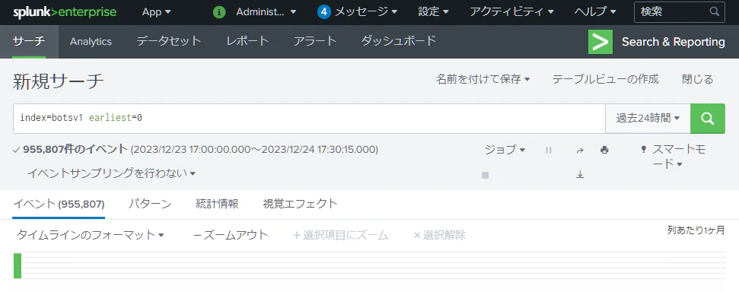
Task: Open the Administrator account menu
Action: coord(266,12)
